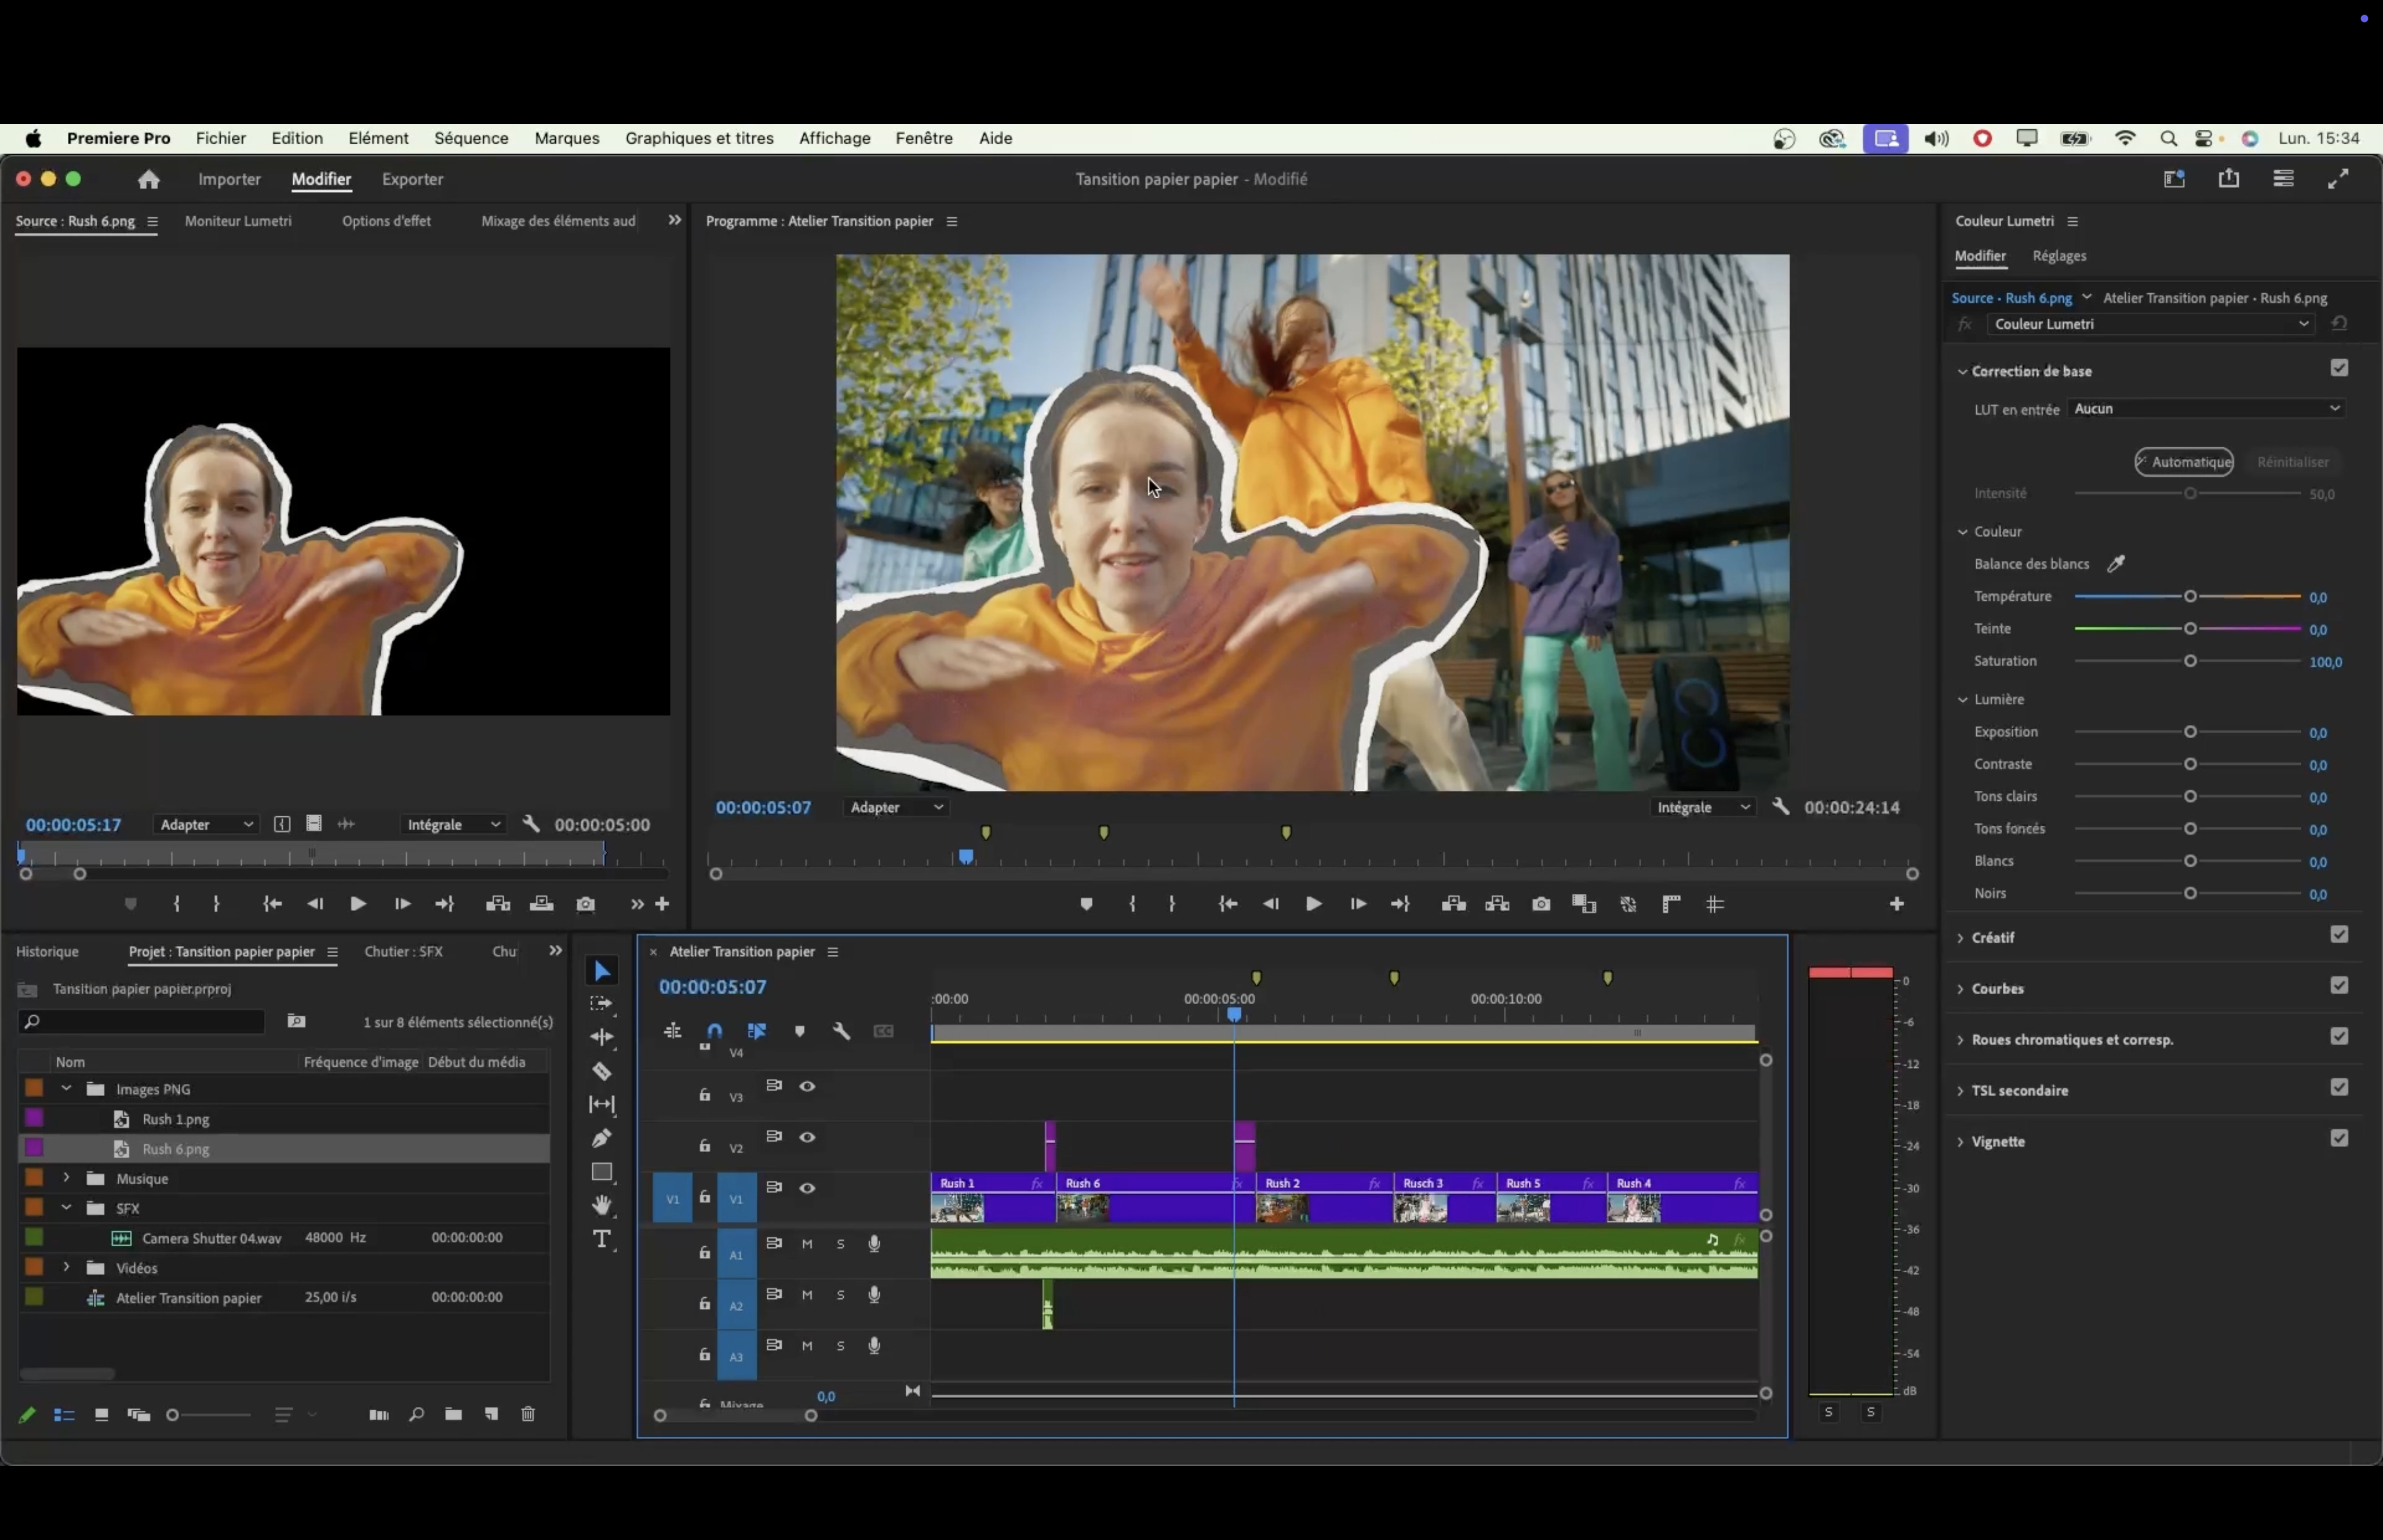This screenshot has width=2383, height=1540.
Task: Select the Hand tool
Action: [601, 1205]
